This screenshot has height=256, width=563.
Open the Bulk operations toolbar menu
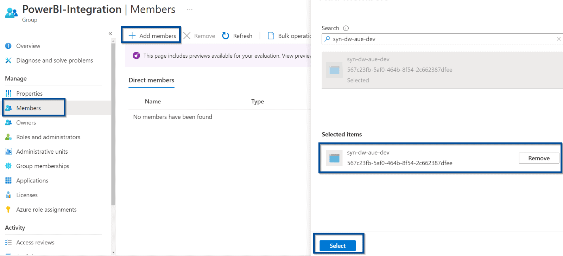click(289, 36)
